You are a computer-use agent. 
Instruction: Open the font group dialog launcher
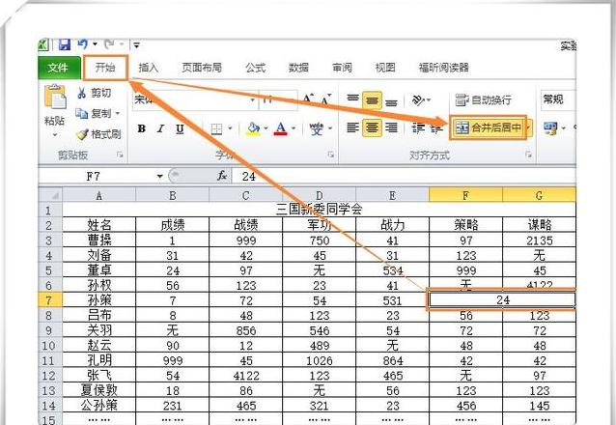point(331,155)
